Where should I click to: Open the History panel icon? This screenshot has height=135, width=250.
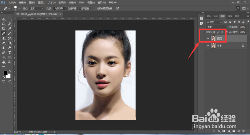pyautogui.click(x=201, y=18)
